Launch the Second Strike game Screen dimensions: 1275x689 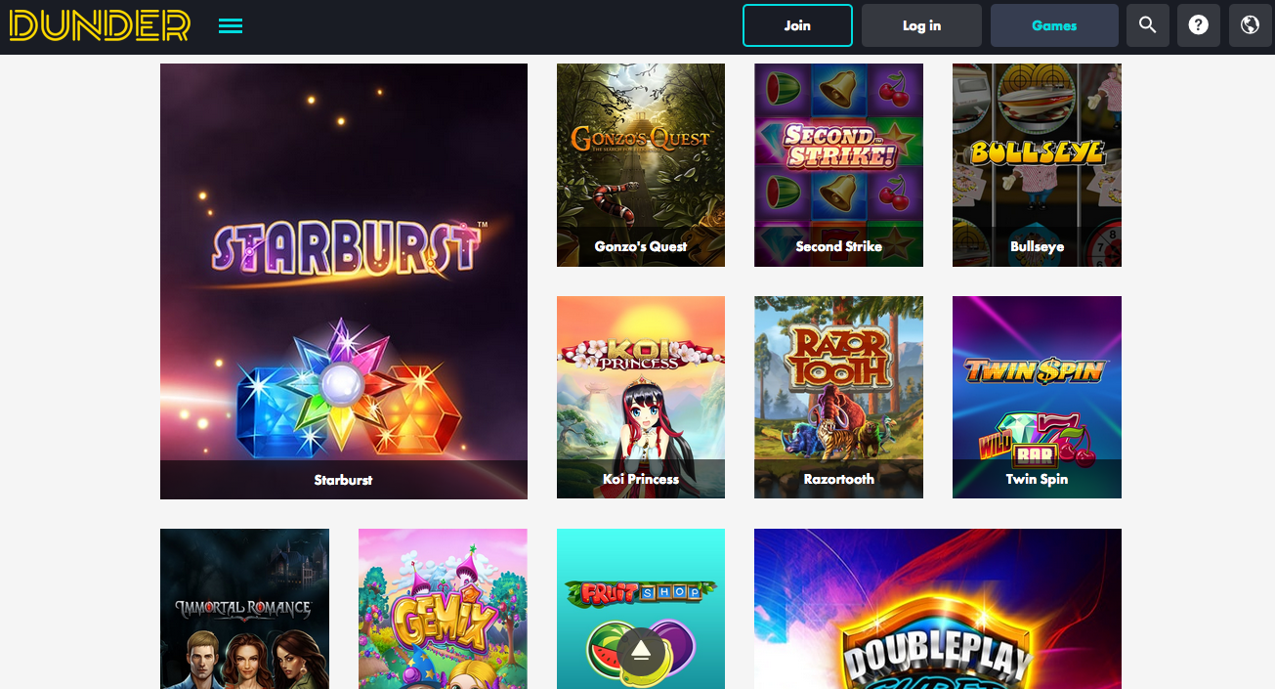tap(838, 165)
